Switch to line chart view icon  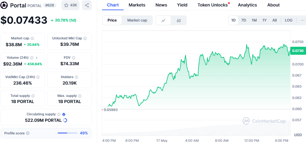163,21
